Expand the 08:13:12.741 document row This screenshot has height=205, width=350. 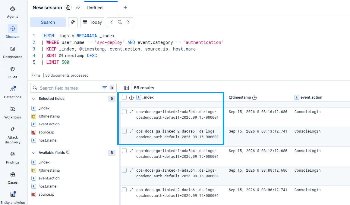click(x=131, y=131)
